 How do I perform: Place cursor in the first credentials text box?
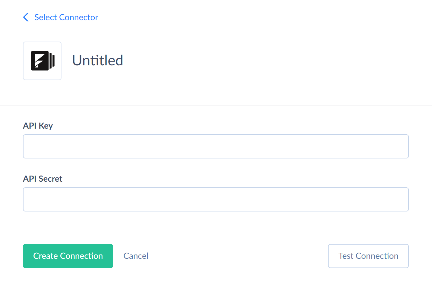click(216, 146)
